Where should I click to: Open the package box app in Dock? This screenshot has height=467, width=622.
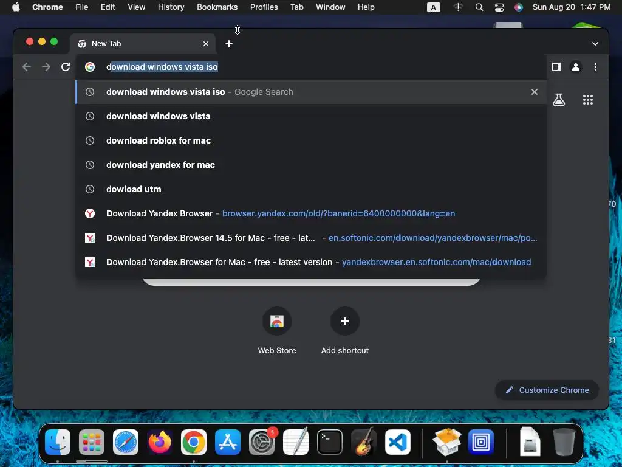(x=447, y=442)
